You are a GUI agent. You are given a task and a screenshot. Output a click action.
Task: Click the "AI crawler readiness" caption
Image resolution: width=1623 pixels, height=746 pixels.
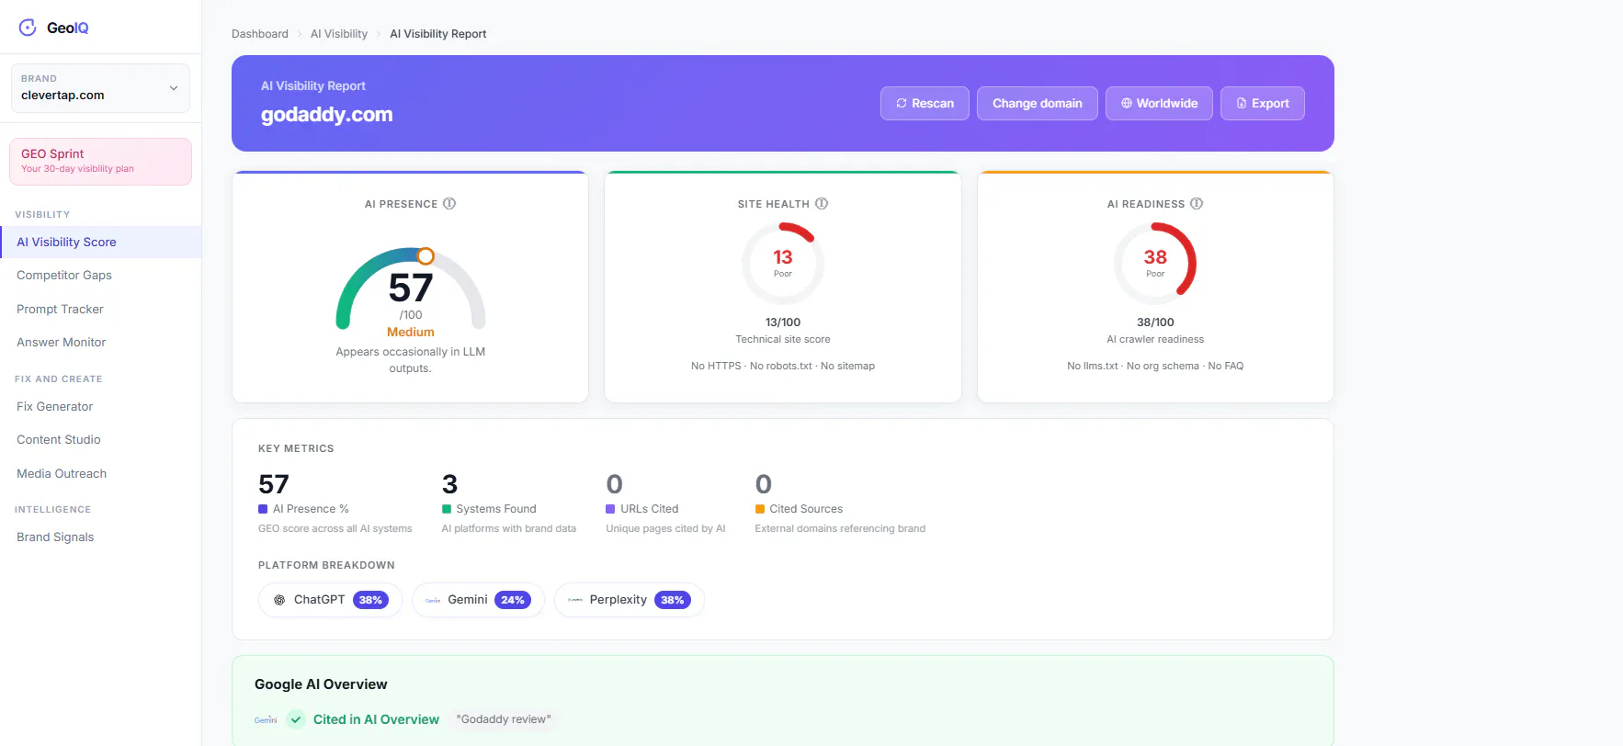tap(1155, 340)
